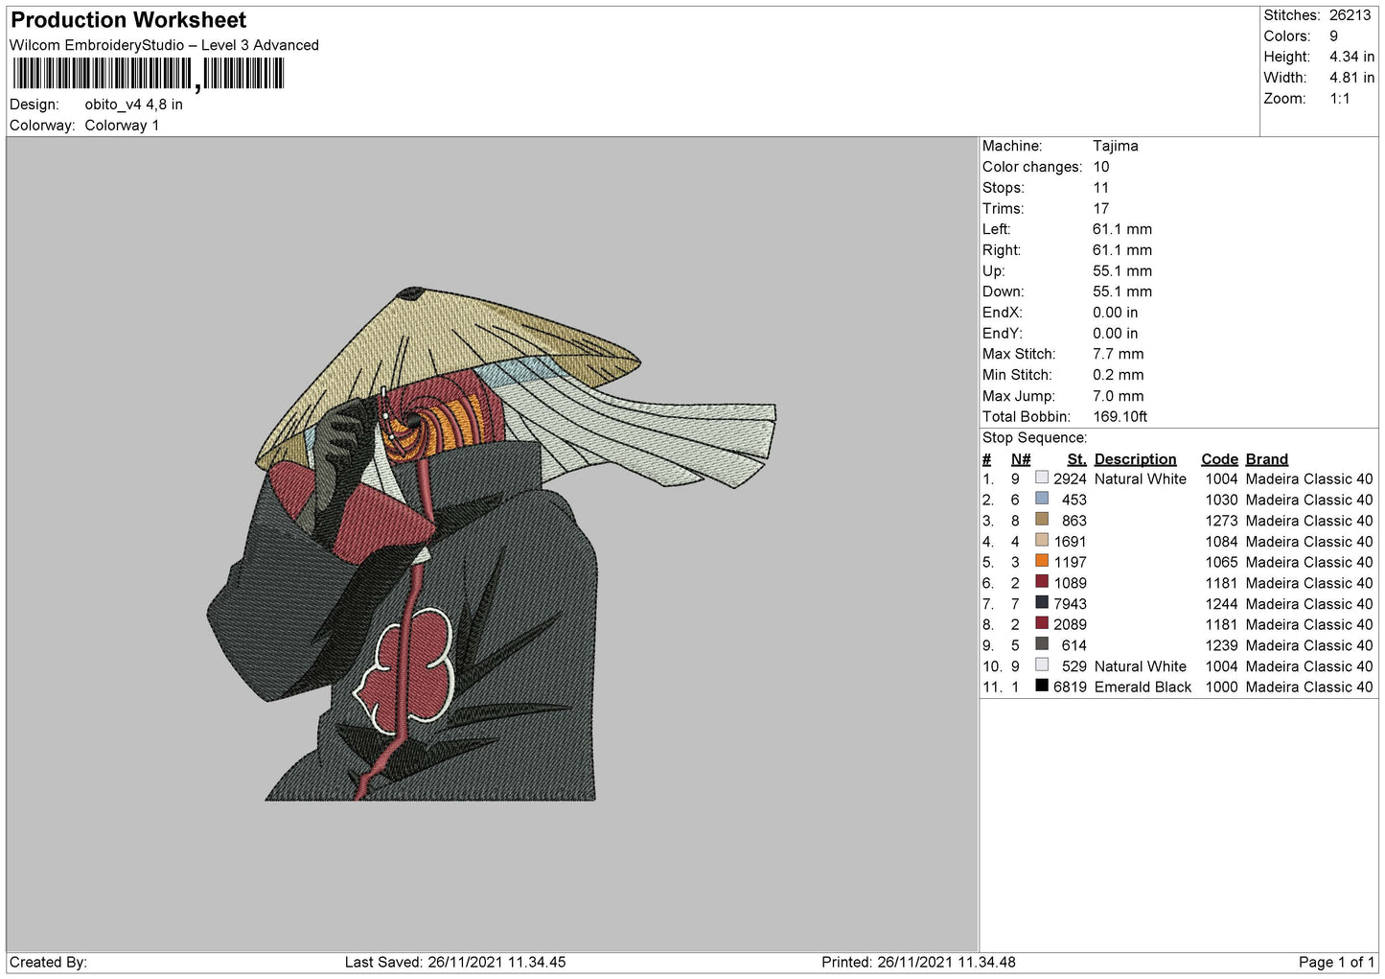Click the Description column header
Screen dimensions: 1385x979
(1135, 459)
